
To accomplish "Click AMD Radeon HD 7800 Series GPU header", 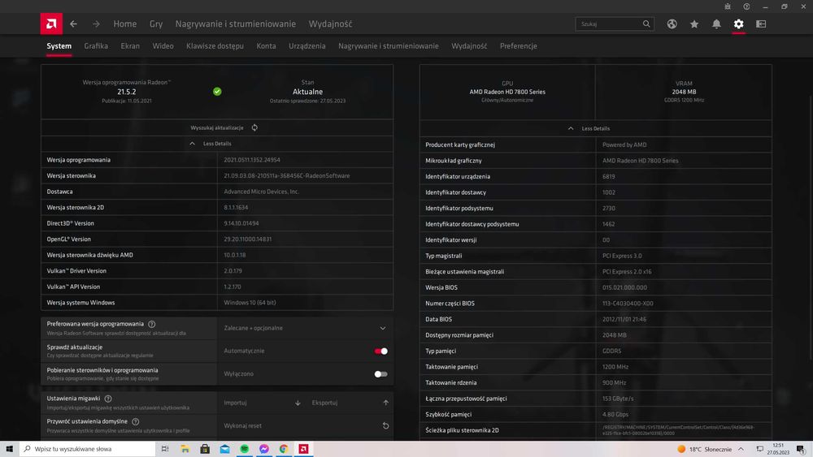I will pos(507,92).
